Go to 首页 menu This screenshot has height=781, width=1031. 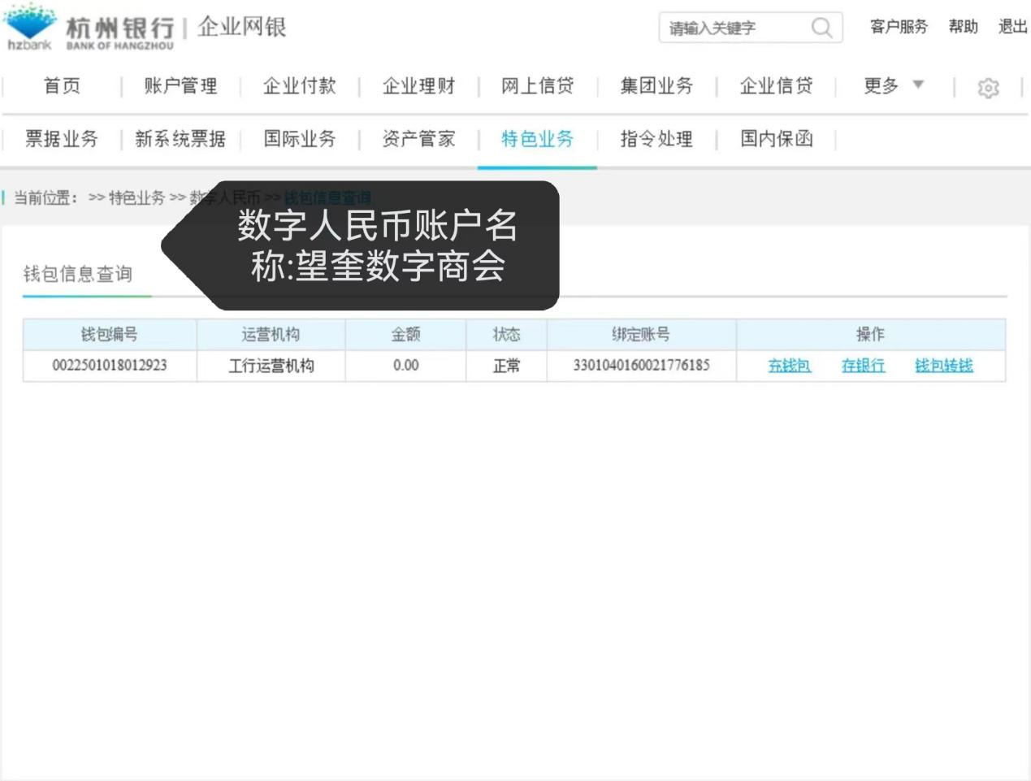[x=62, y=86]
